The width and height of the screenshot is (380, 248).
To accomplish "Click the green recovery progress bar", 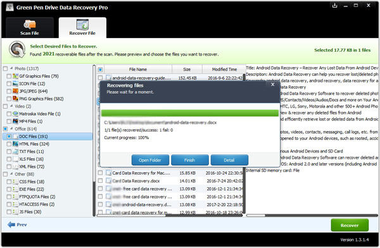I will (190, 113).
